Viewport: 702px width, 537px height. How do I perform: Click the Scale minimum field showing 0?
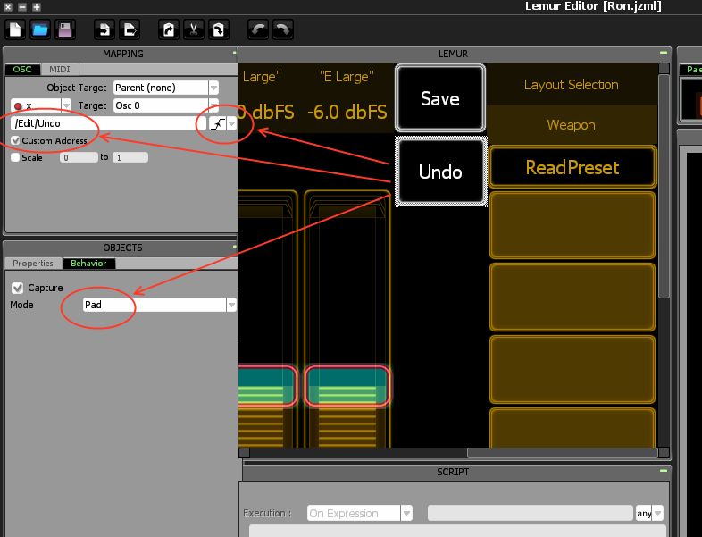79,157
